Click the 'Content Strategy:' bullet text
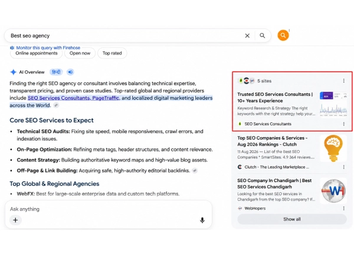Viewport: 354px width, 256px height. 38,160
